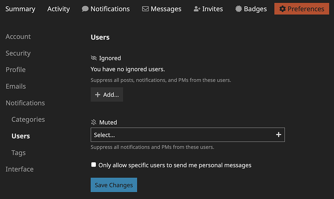Click the gear icon on Preferences

point(283,9)
